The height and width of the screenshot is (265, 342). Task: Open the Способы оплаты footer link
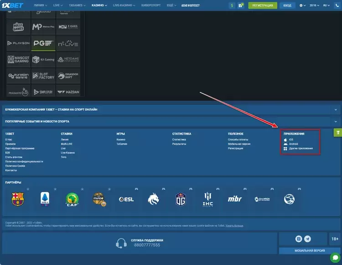tap(238, 140)
